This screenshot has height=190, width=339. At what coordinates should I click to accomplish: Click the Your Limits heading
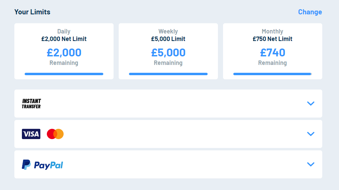[x=32, y=12]
